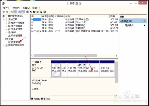The image size is (149, 106).
Task: Click the disk view vertical scrollbar thumb
Action: pyautogui.click(x=116, y=73)
